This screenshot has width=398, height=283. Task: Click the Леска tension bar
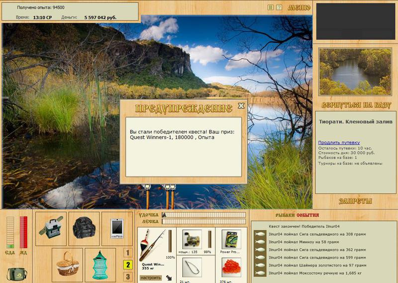pos(204,222)
